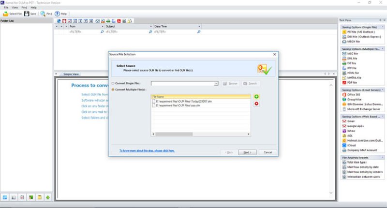The image size is (387, 208).
Task: Select RTF file saving option
Action: (349, 68)
